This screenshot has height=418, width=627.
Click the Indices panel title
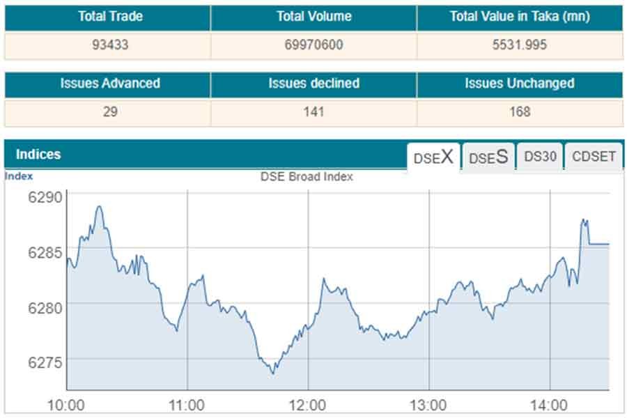coord(38,155)
